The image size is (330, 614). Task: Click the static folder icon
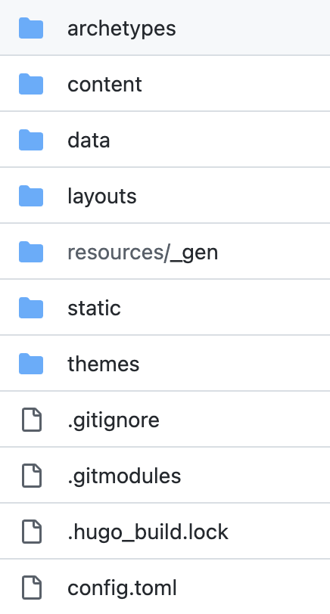pyautogui.click(x=31, y=308)
